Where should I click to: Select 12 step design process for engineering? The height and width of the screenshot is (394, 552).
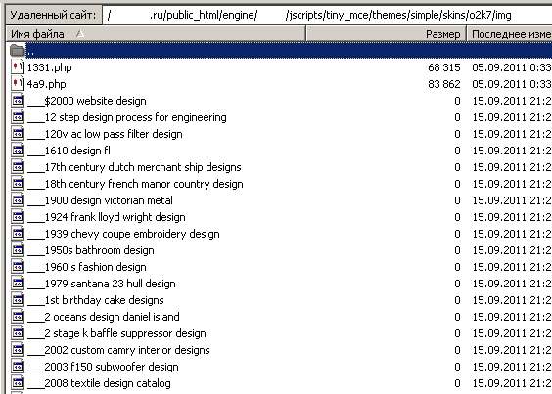coord(127,117)
